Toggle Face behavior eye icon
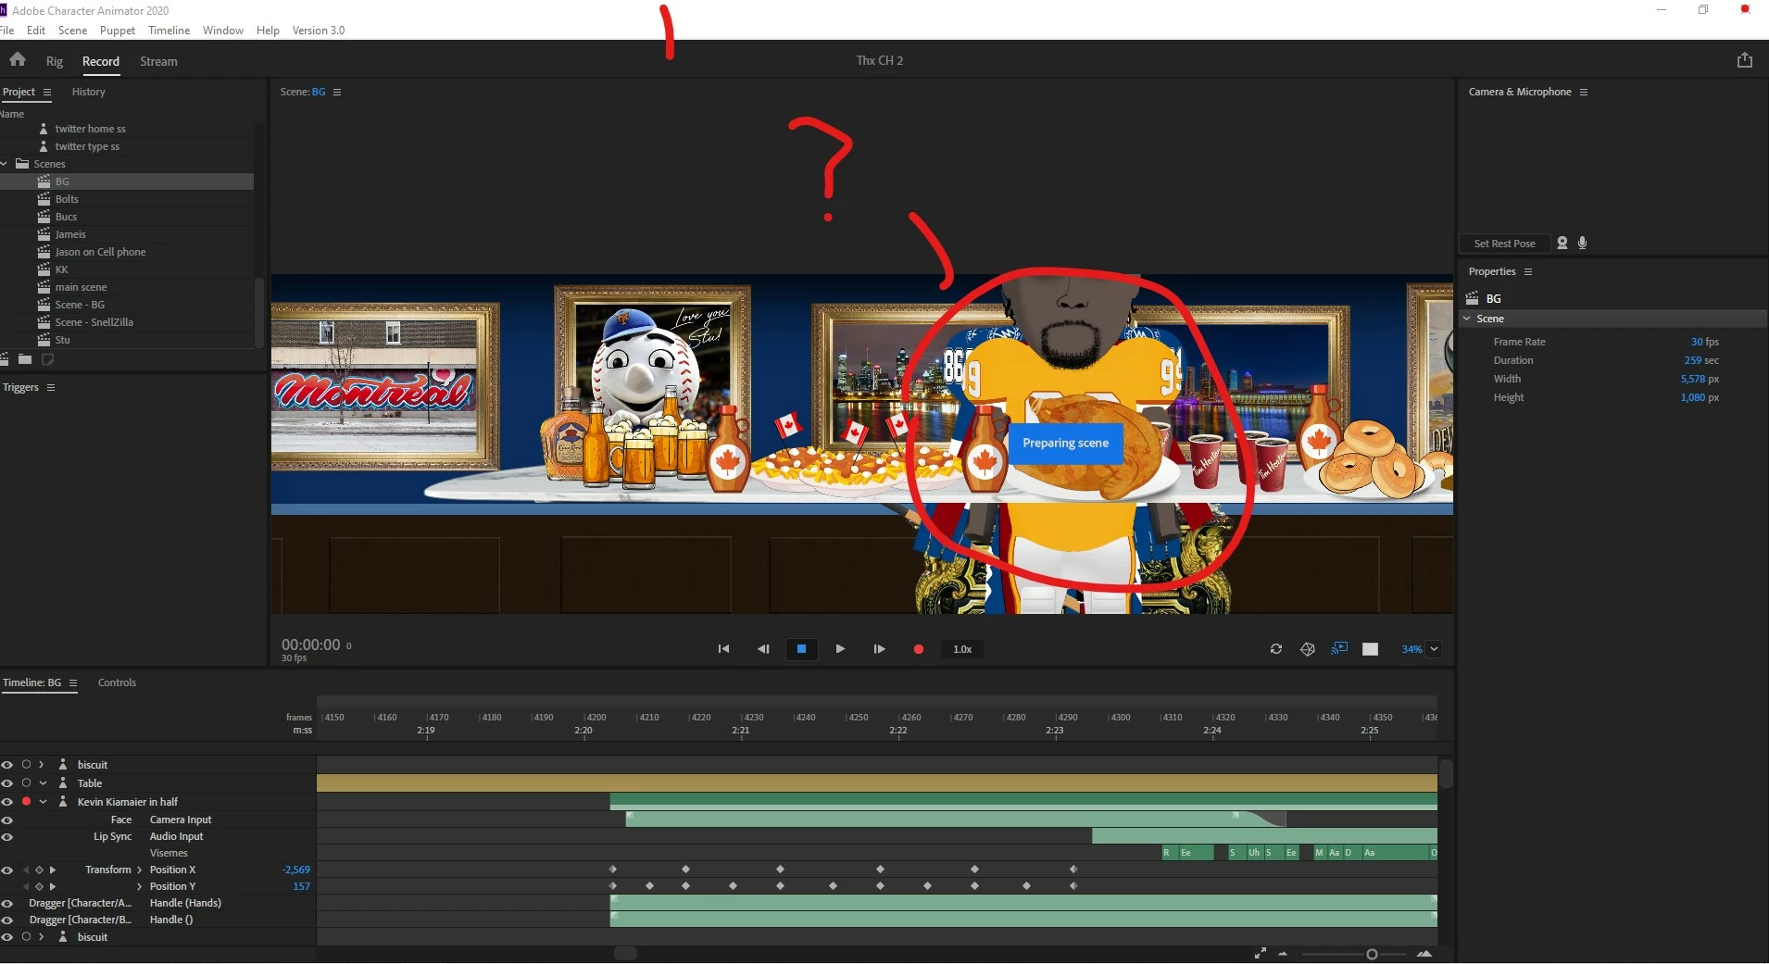1769x964 pixels. (x=7, y=820)
